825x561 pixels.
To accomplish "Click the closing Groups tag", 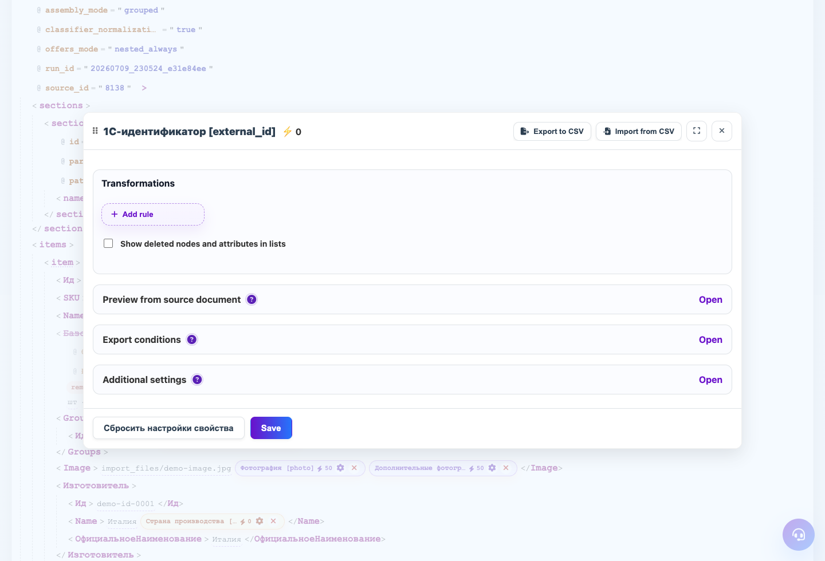I will 84,452.
